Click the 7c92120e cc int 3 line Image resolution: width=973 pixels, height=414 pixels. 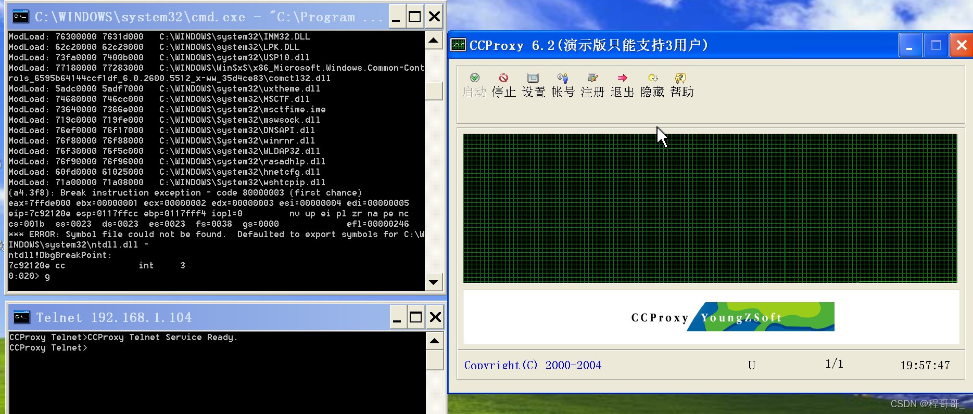pos(97,266)
